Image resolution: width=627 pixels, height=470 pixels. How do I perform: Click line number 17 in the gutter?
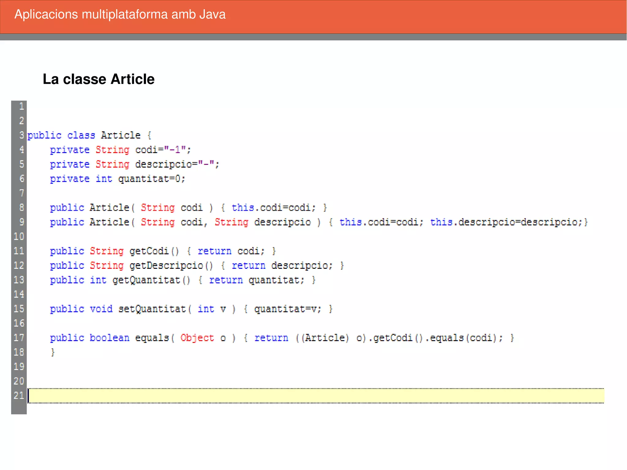click(x=19, y=338)
